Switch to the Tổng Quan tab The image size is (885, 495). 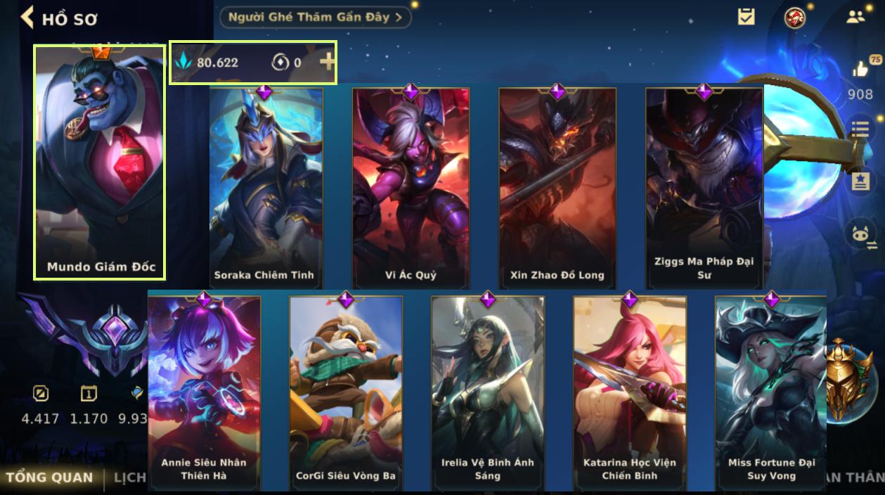pos(49,477)
